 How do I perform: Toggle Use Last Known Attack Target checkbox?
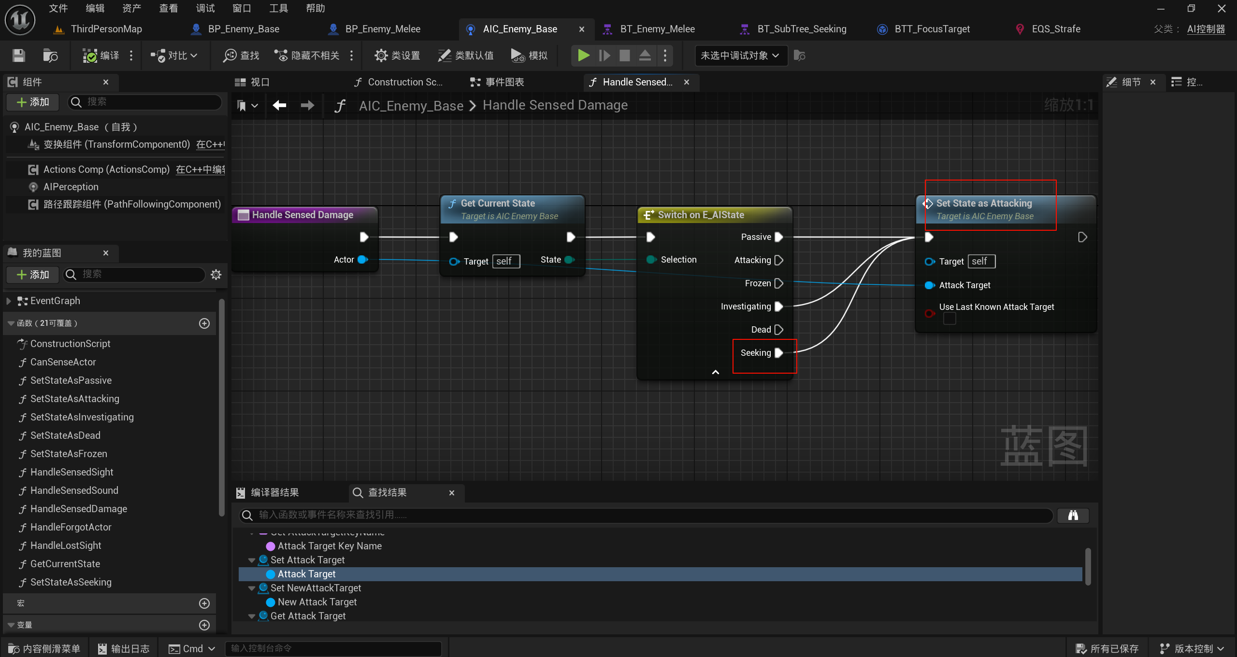pyautogui.click(x=949, y=319)
